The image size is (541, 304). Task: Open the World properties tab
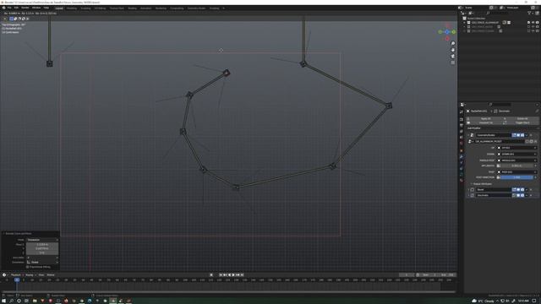coord(462,144)
